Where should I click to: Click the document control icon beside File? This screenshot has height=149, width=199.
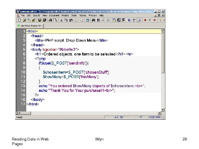(x=18, y=15)
